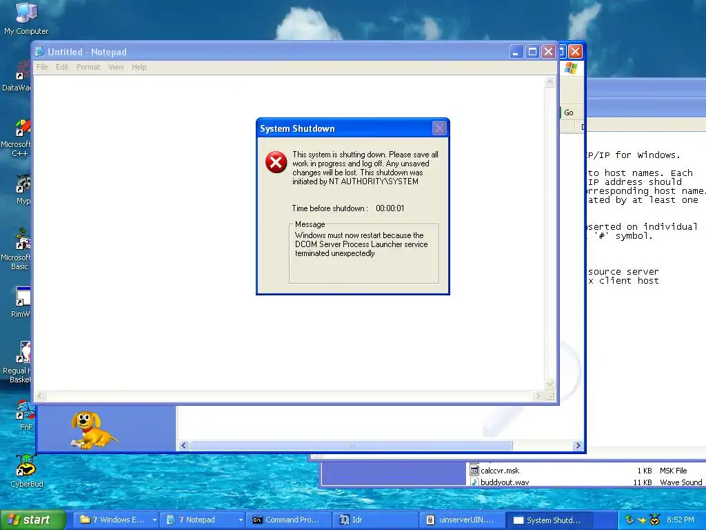Switch to Command Prompt taskbar button
The height and width of the screenshot is (530, 706).
(290, 520)
